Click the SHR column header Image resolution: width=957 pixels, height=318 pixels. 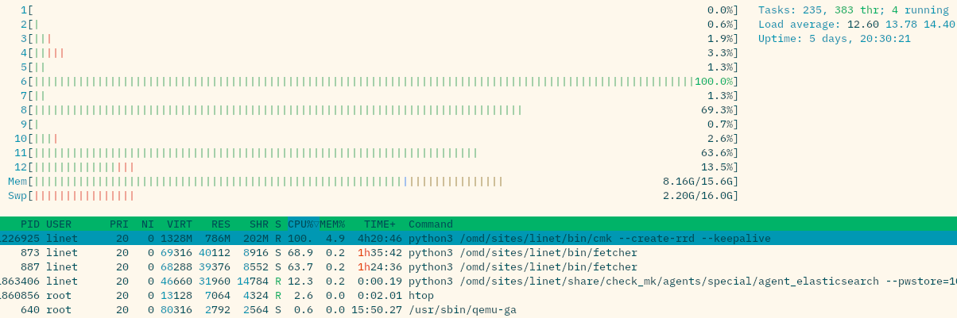(259, 224)
